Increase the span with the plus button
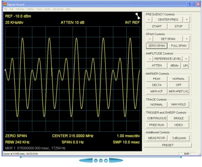The height and width of the screenshot is (167, 202). click(x=186, y=39)
